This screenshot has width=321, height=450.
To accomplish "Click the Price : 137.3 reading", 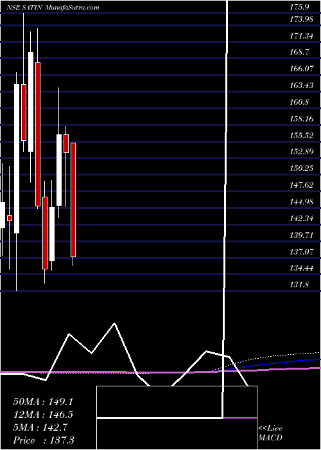I will click(44, 440).
